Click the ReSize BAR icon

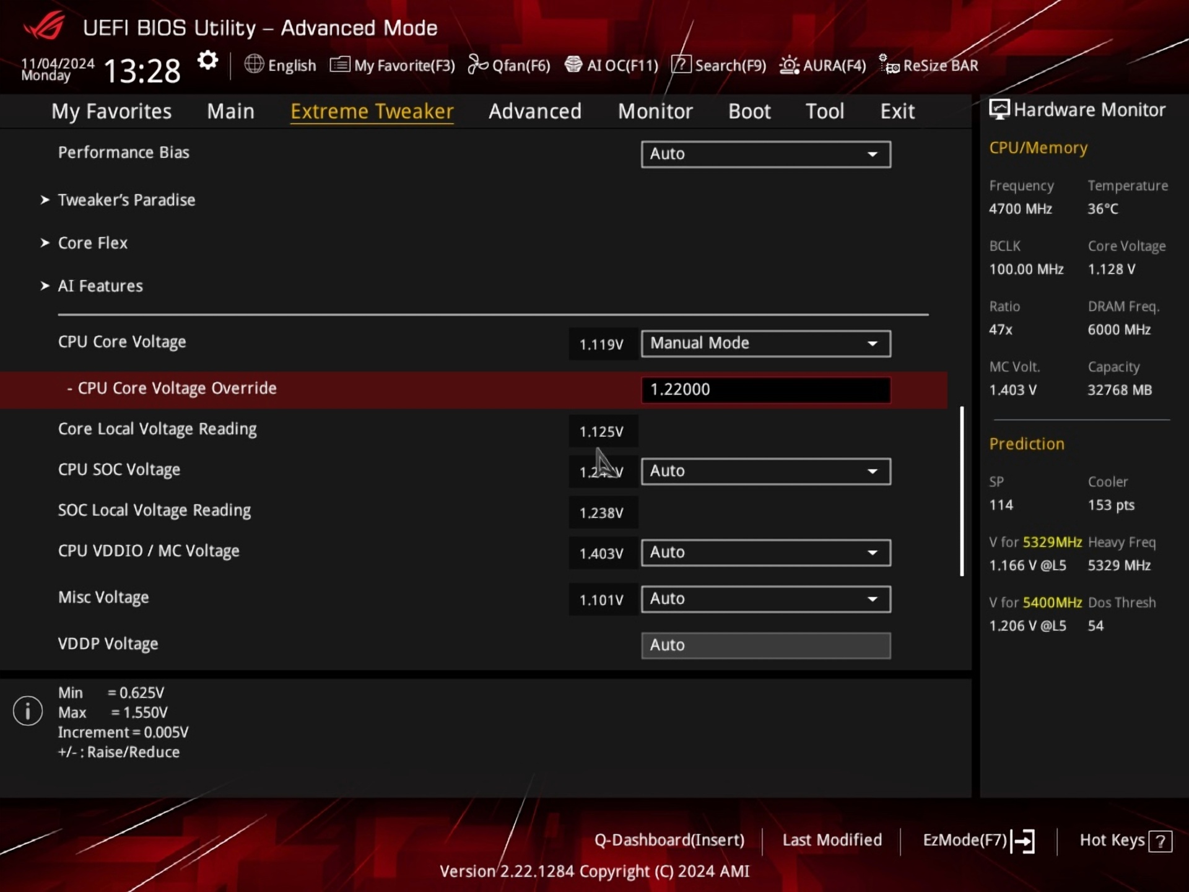[889, 64]
